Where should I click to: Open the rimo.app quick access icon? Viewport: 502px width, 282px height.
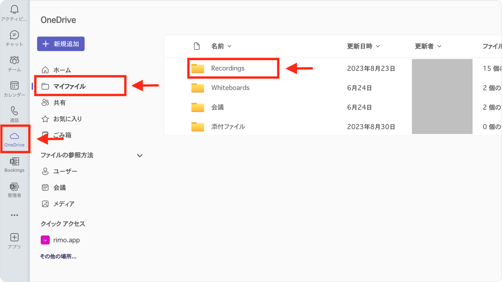coord(45,240)
